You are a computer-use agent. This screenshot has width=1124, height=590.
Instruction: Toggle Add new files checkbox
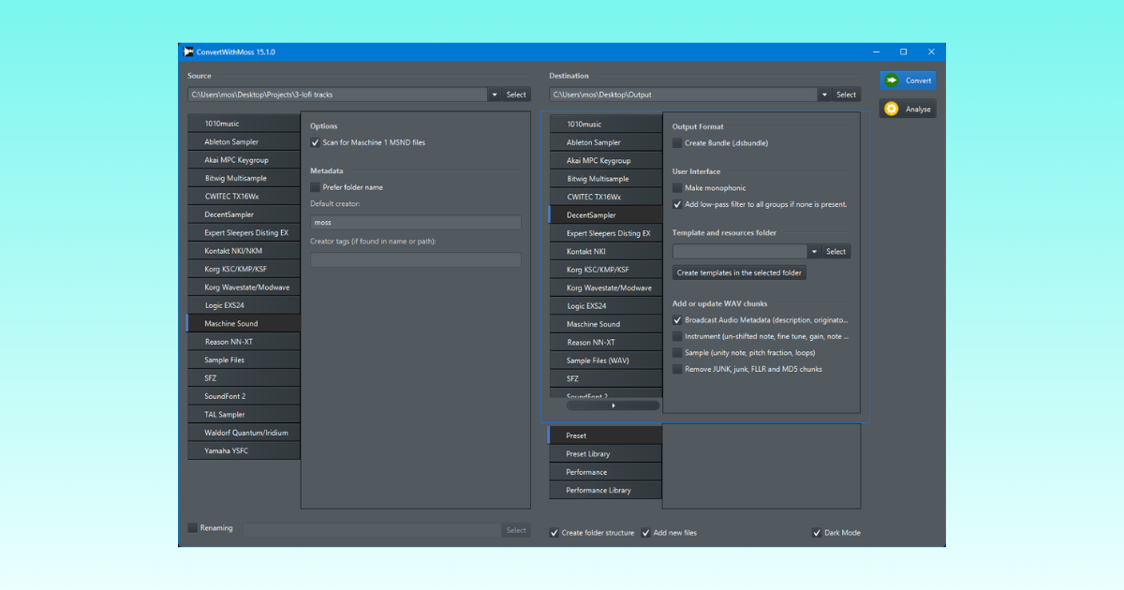coord(645,533)
